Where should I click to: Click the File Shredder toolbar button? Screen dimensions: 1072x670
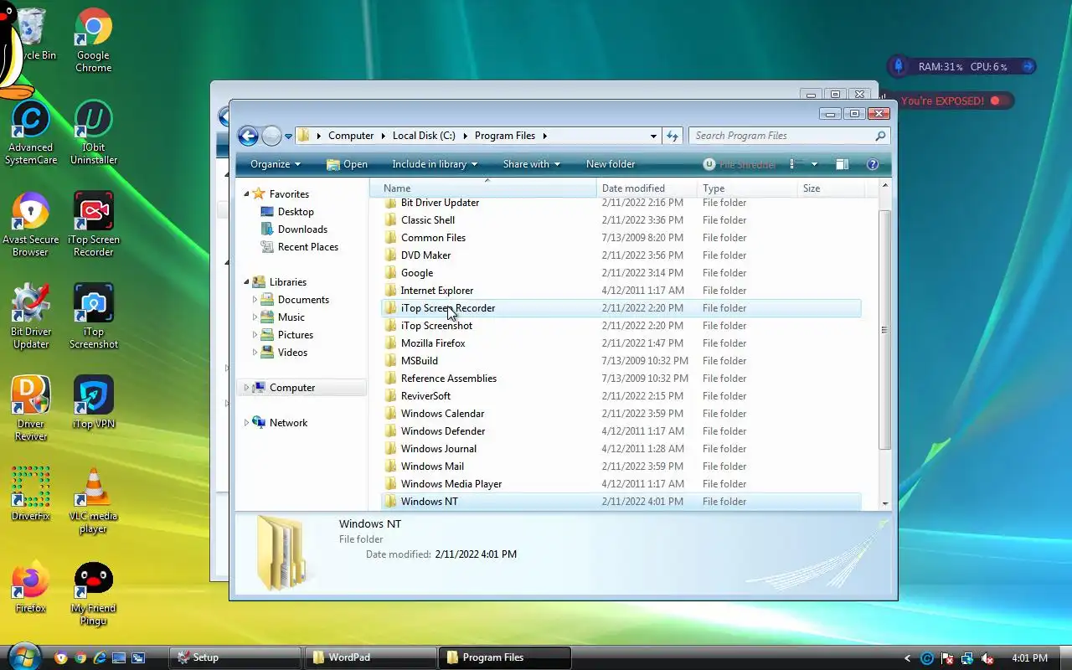click(x=740, y=164)
